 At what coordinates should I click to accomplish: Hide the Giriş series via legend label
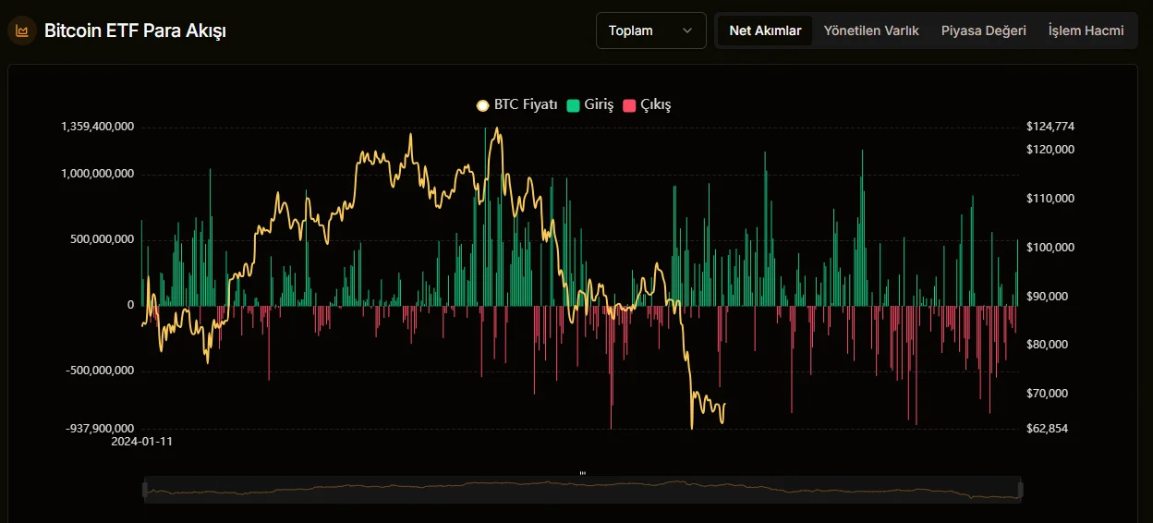coord(599,105)
